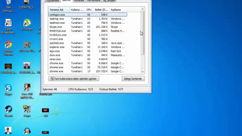Launch the µTorrent desktop shortcut
This screenshot has height=136, width=242.
[27, 25]
